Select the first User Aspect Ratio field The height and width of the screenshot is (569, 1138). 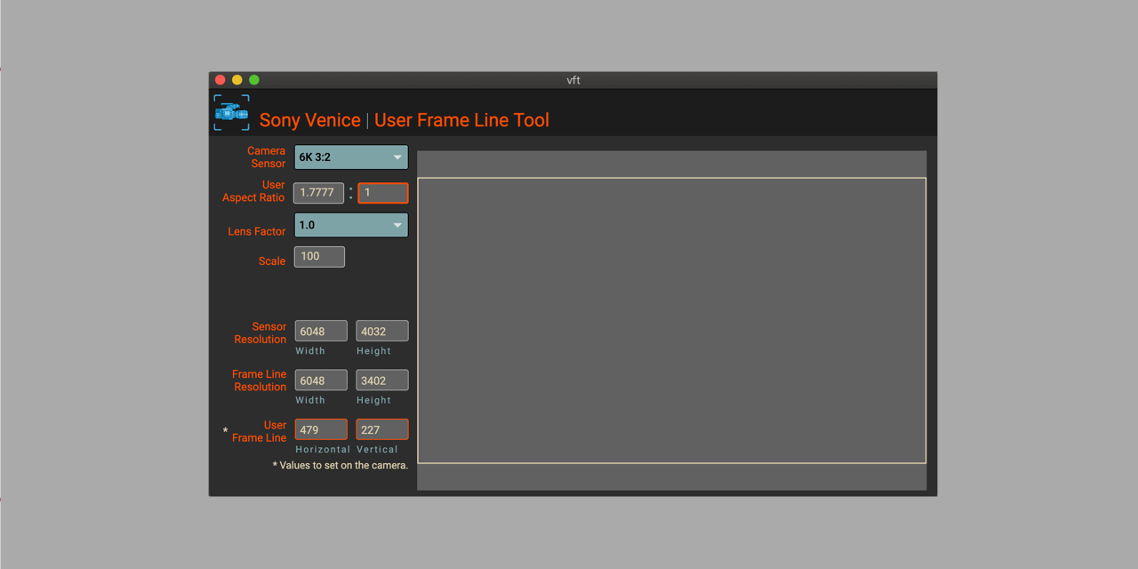pyautogui.click(x=318, y=192)
